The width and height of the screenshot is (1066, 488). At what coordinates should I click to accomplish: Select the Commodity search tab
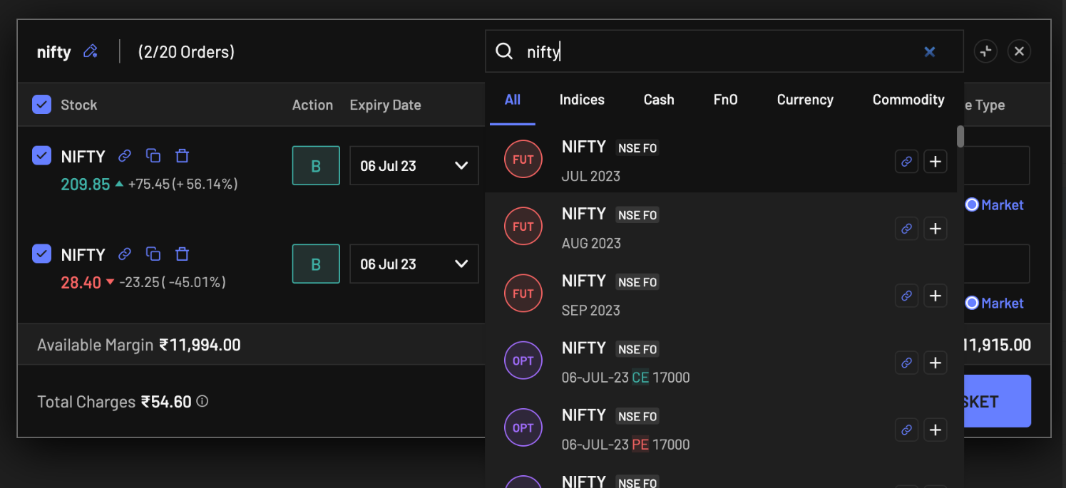click(x=908, y=100)
